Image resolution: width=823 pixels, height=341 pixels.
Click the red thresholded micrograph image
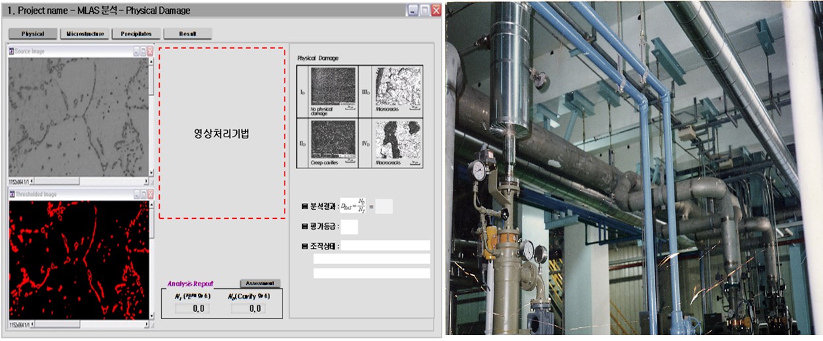click(79, 260)
